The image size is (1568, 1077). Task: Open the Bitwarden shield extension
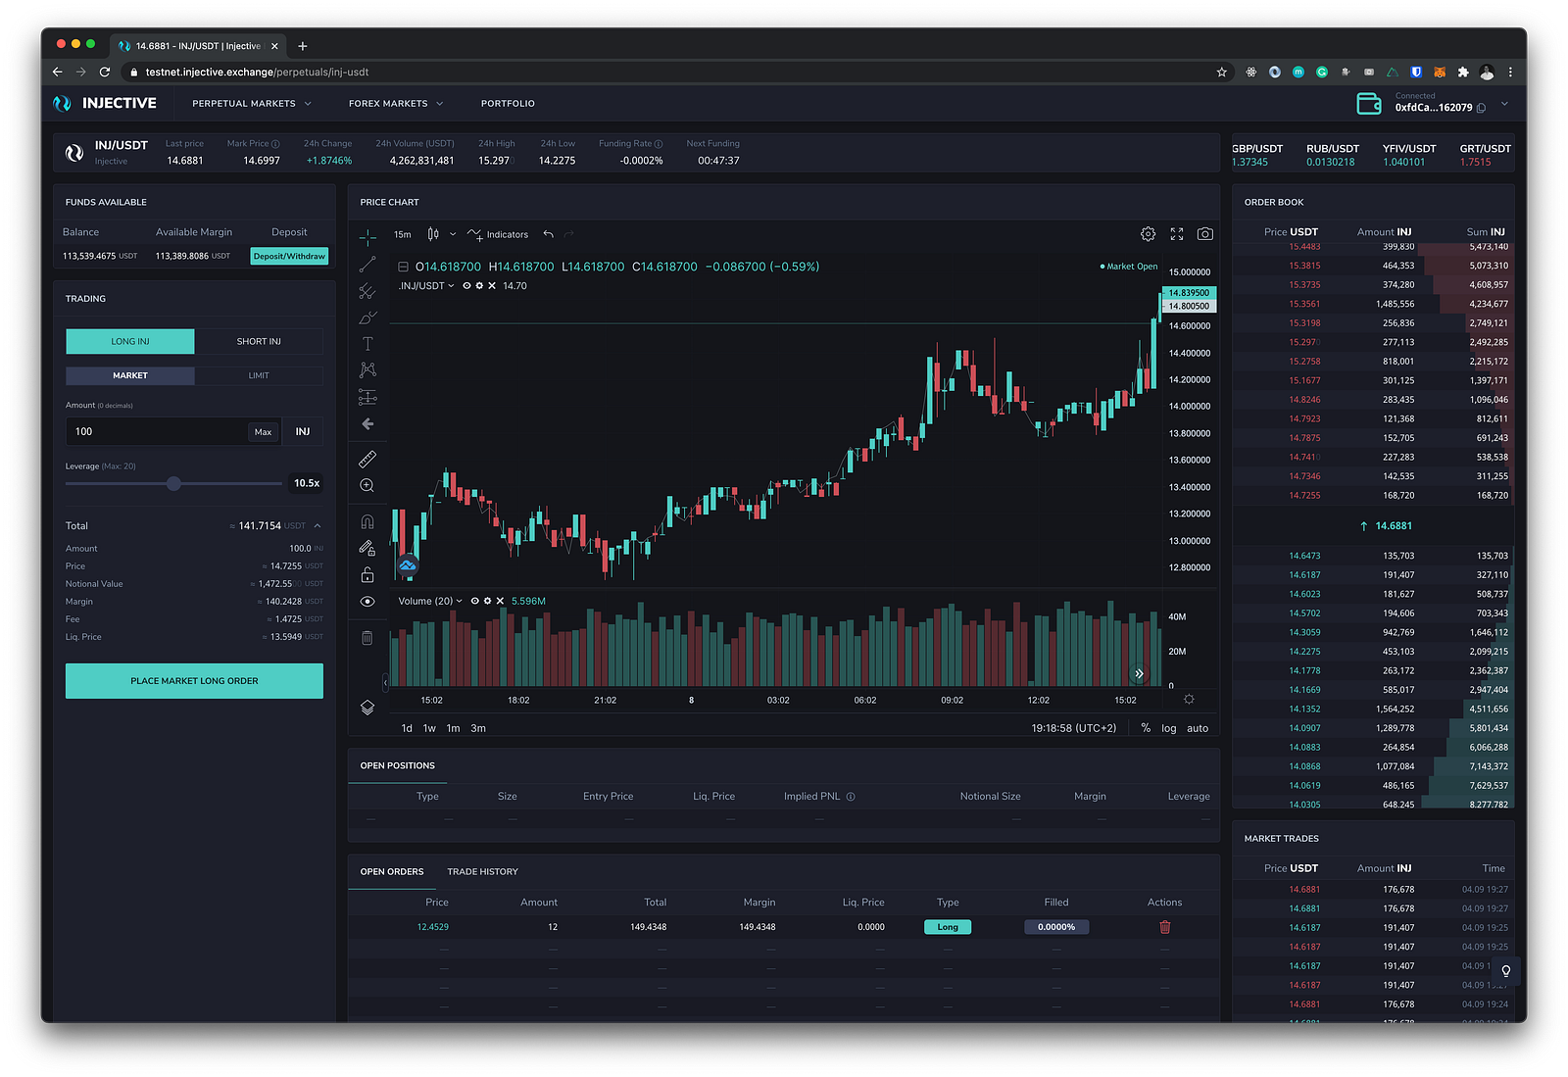(1416, 73)
